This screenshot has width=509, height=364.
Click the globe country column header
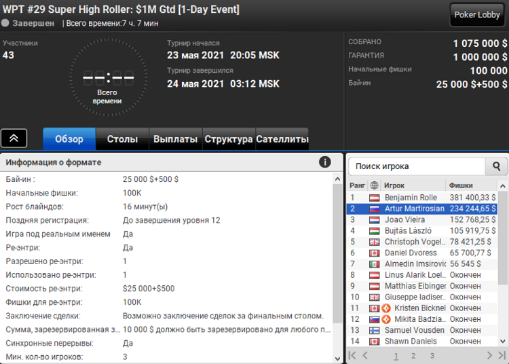pos(374,185)
